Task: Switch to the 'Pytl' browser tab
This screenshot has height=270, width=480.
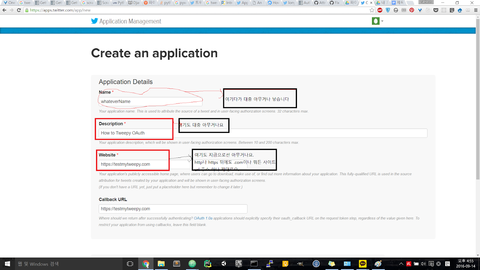Action: (x=118, y=3)
